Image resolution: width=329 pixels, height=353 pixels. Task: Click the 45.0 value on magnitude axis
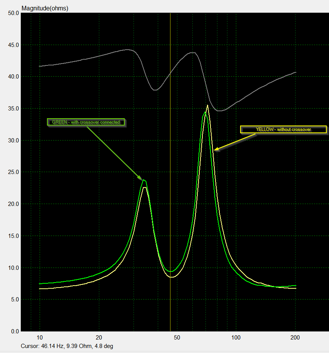coord(13,45)
